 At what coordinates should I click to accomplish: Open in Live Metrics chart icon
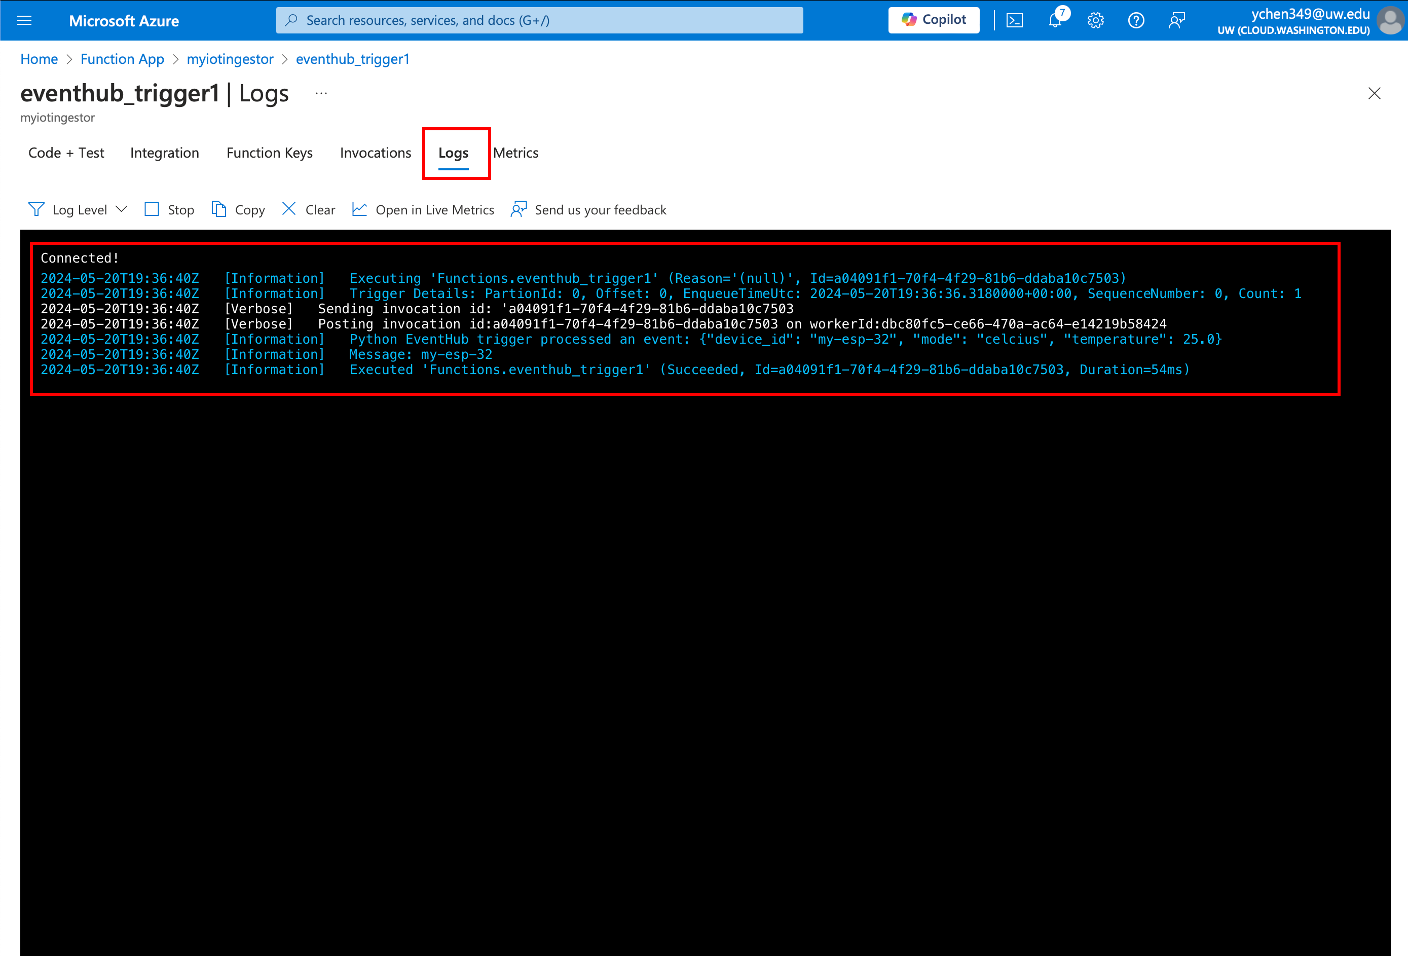tap(359, 210)
